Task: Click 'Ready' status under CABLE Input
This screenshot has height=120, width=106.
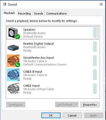Action: [x=27, y=93]
